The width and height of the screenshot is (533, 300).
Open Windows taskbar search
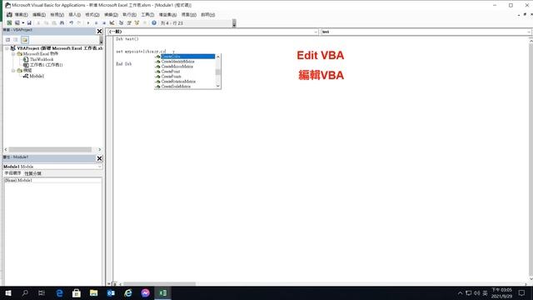coord(25,292)
